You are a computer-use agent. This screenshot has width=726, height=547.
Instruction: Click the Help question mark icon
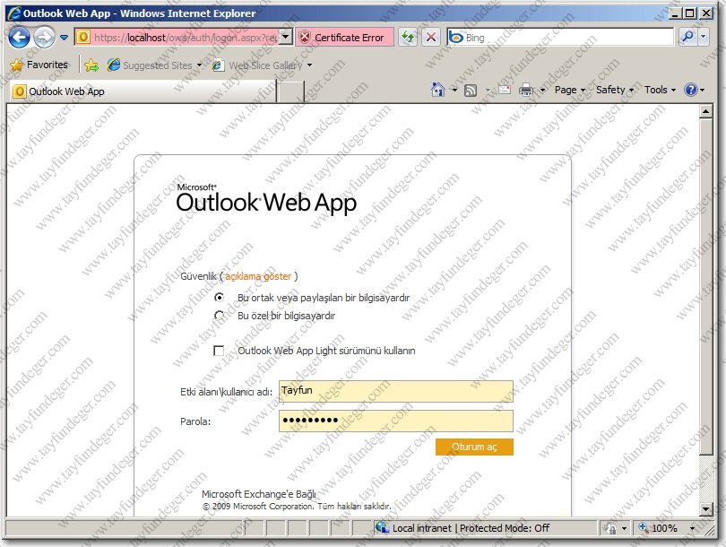coord(690,90)
